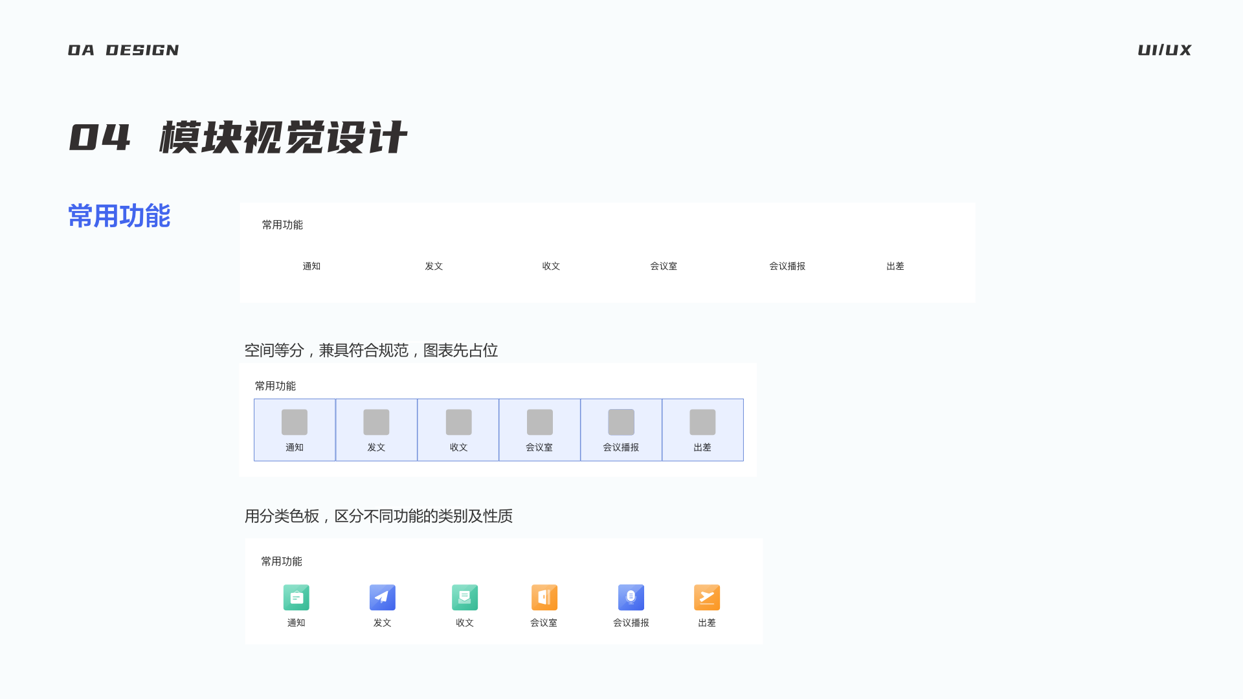Click the blue 常用功能 heading
The width and height of the screenshot is (1243, 699).
[119, 217]
